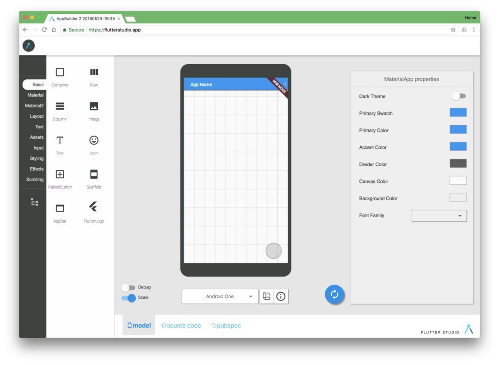The width and height of the screenshot is (499, 365).
Task: Select the Container widget icon
Action: pos(60,73)
